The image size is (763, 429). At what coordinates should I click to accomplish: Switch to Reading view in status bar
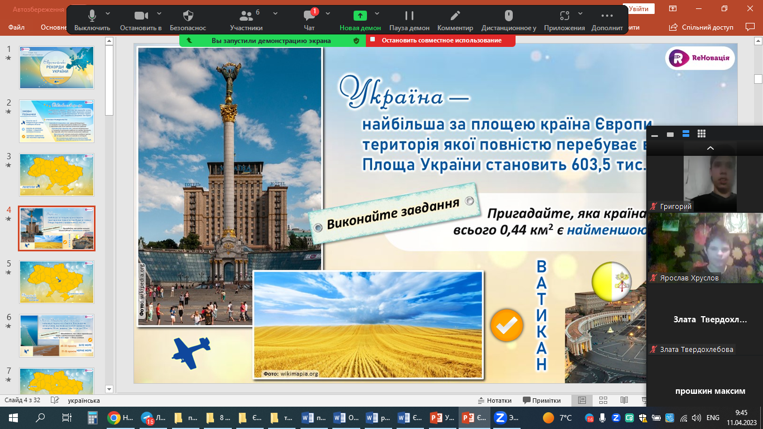tap(624, 401)
